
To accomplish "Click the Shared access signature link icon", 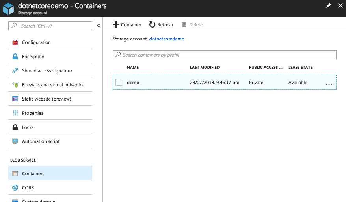I will click(15, 71).
